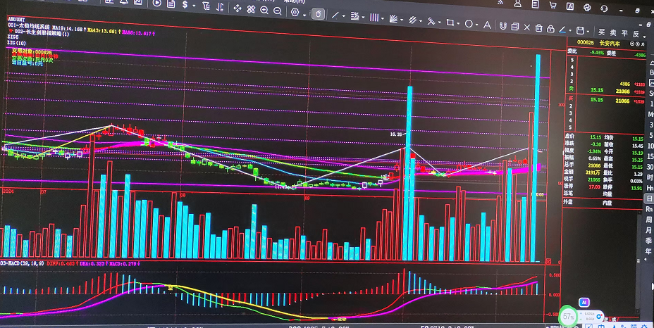Viewport: 654px width, 328px height.
Task: Switch to 日 daily period tab
Action: (649, 198)
